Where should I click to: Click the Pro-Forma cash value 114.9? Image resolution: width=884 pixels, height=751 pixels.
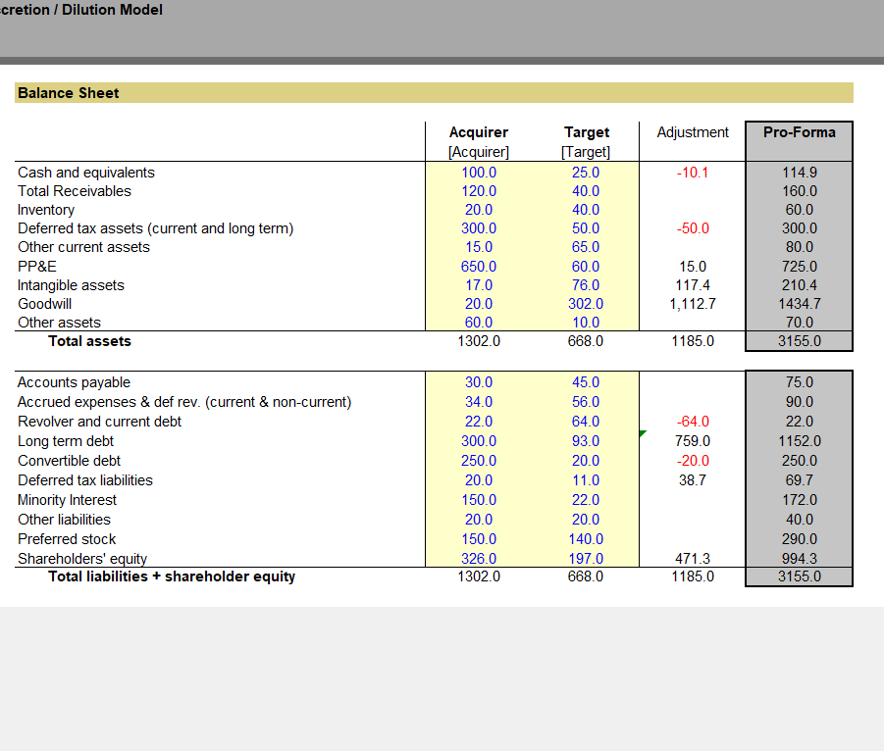click(x=800, y=173)
